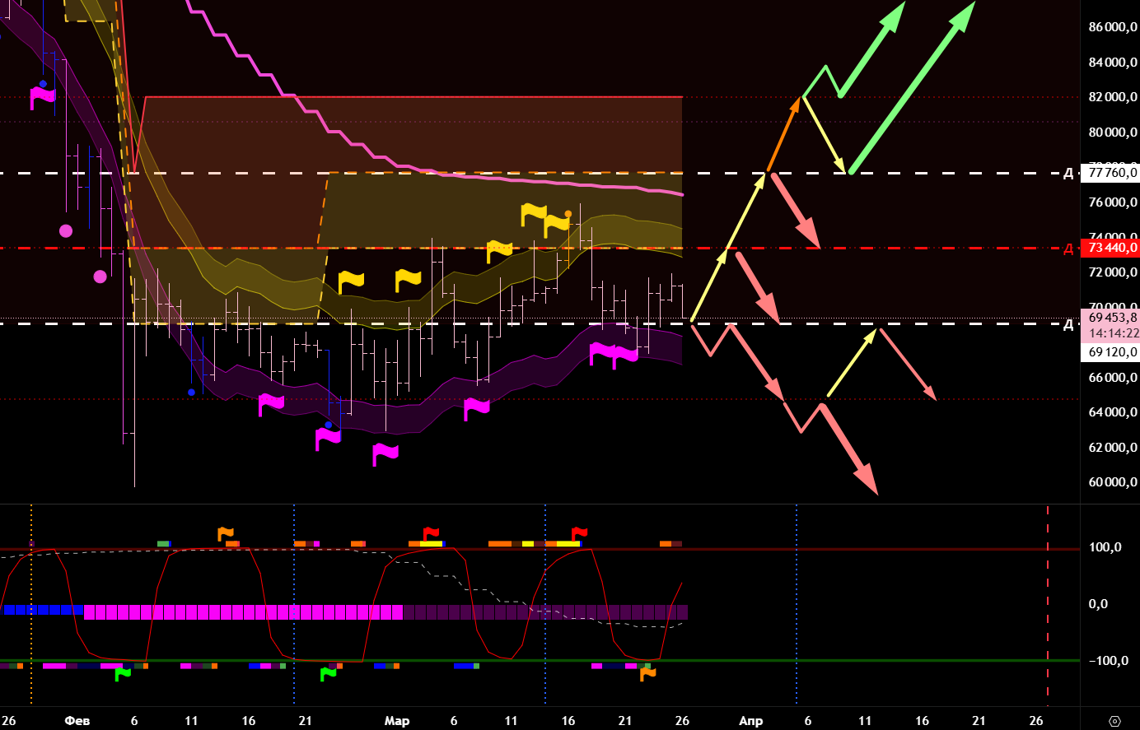Click the orange flag above the oscillator

(x=225, y=534)
